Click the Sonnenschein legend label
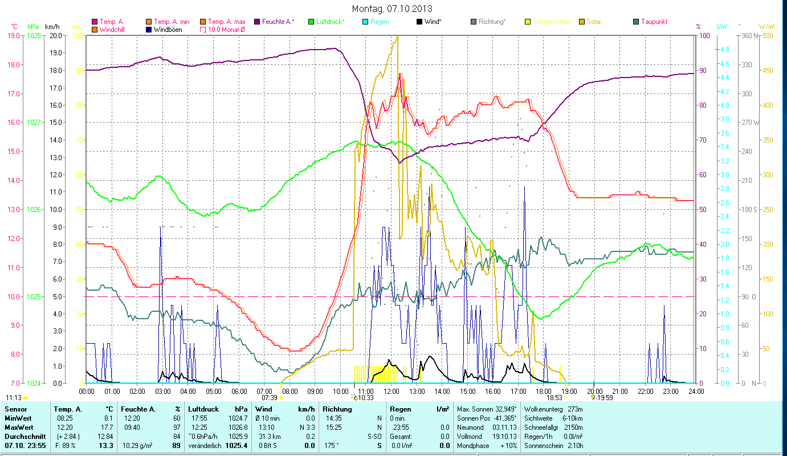Viewport: 787px width, 456px height. [x=552, y=22]
